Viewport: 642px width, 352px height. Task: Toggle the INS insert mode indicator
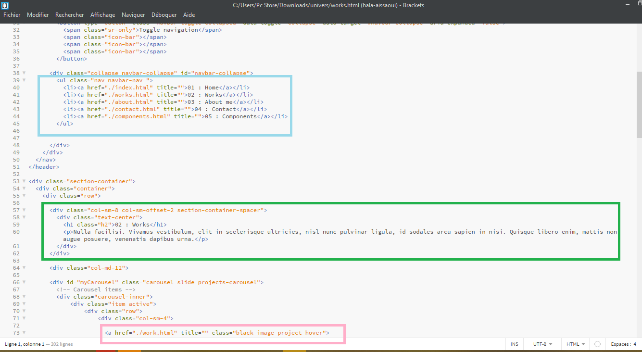(x=515, y=344)
